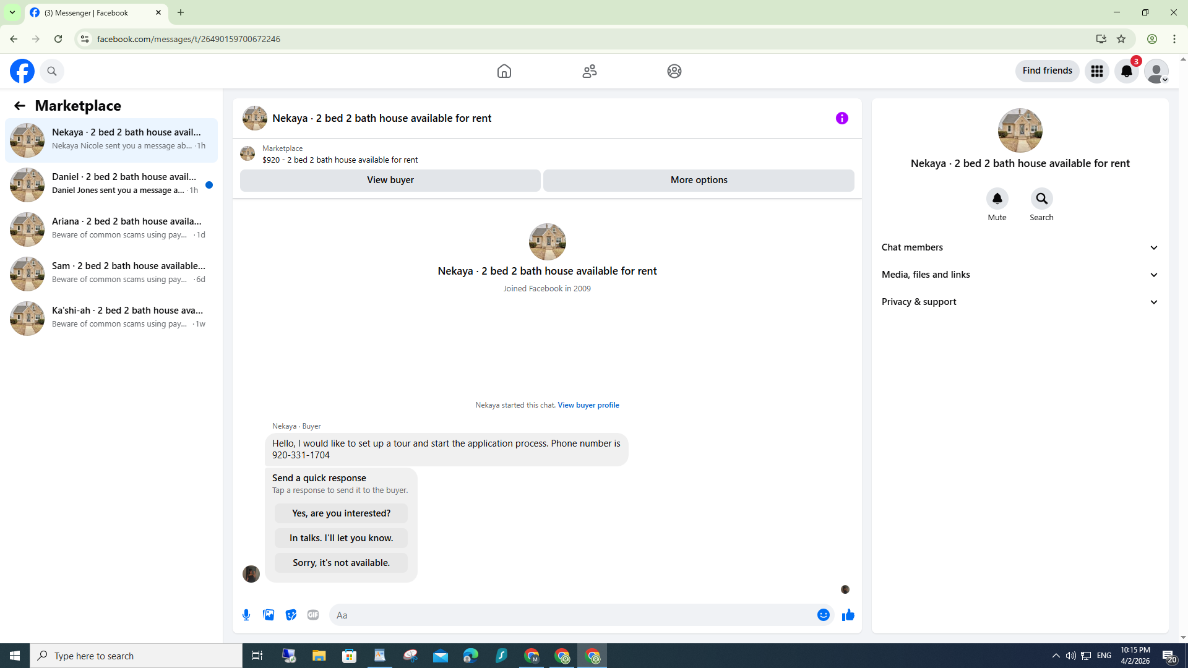Image resolution: width=1188 pixels, height=668 pixels.
Task: Bookmark this page star icon
Action: point(1121,39)
